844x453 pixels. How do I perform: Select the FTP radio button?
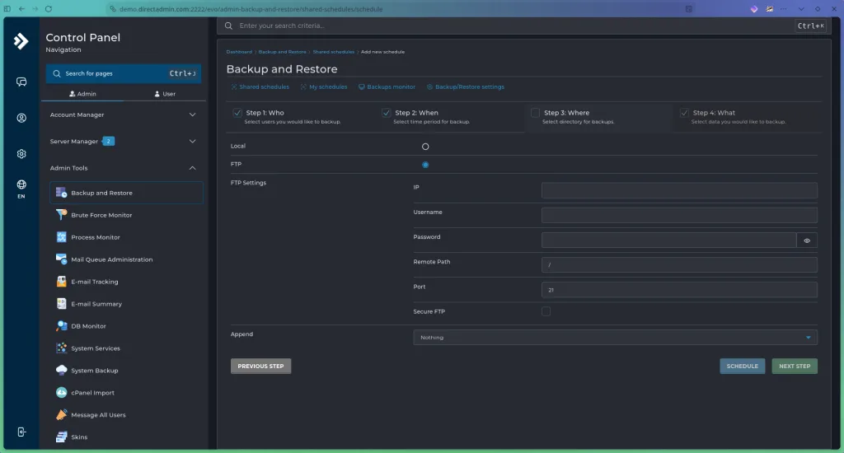(x=425, y=165)
